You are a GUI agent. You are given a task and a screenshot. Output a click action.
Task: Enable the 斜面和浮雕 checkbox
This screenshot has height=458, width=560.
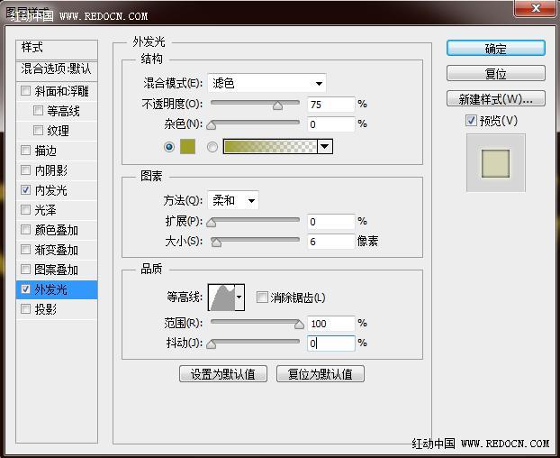coord(25,90)
